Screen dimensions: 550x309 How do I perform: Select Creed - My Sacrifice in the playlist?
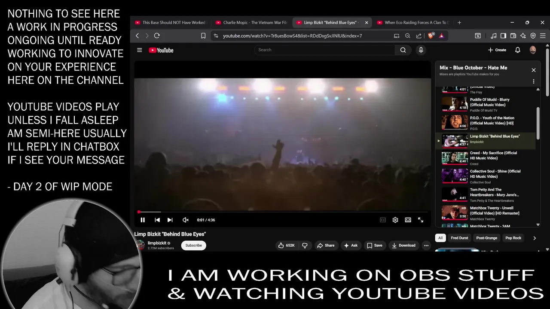click(x=486, y=158)
